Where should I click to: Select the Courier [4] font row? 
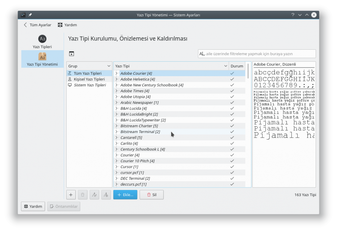tap(179, 155)
